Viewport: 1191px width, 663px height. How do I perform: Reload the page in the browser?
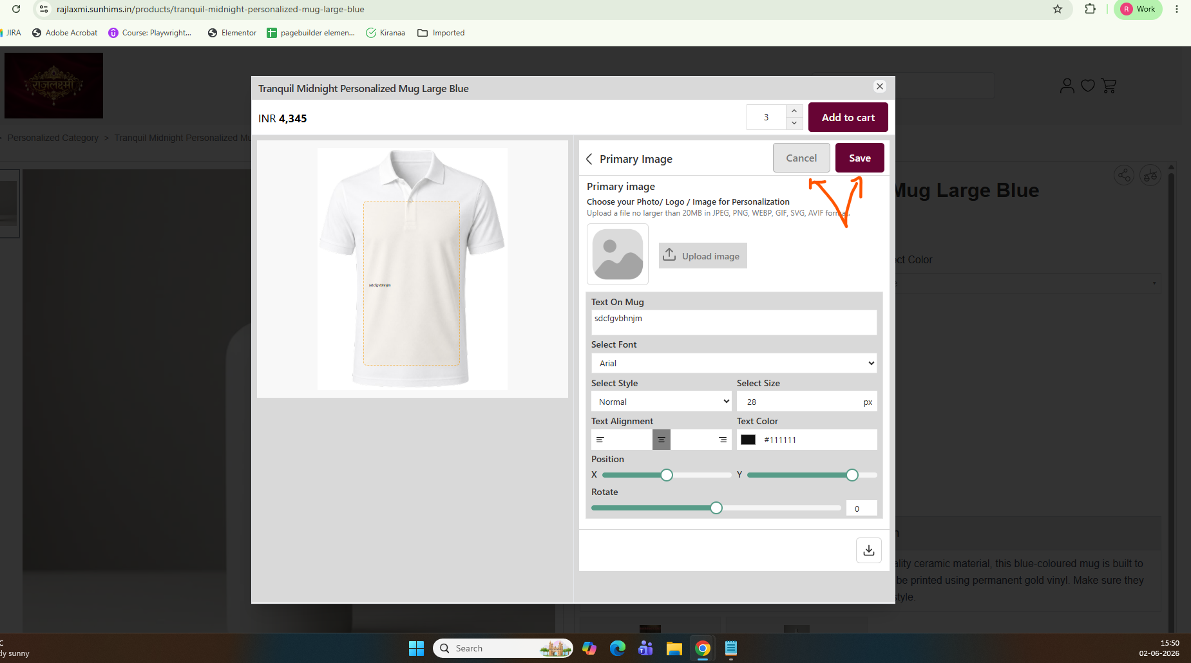click(x=16, y=9)
